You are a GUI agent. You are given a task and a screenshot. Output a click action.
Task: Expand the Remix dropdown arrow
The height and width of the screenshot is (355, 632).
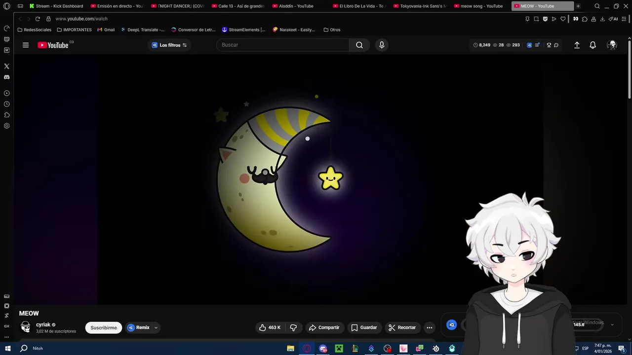point(156,327)
